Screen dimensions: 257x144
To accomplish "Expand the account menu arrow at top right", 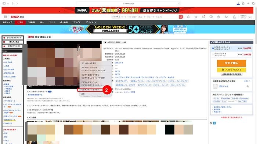I will (x=250, y=18).
